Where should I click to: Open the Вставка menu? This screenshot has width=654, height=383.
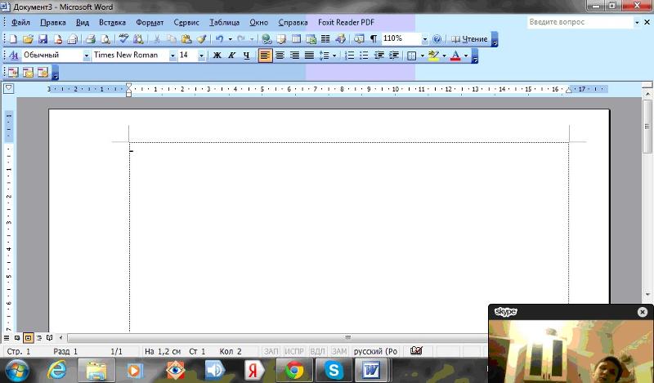(x=112, y=23)
